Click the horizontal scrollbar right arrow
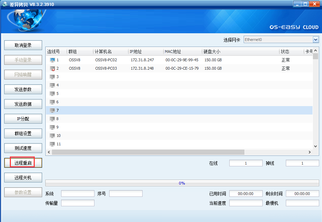 click(x=310, y=152)
